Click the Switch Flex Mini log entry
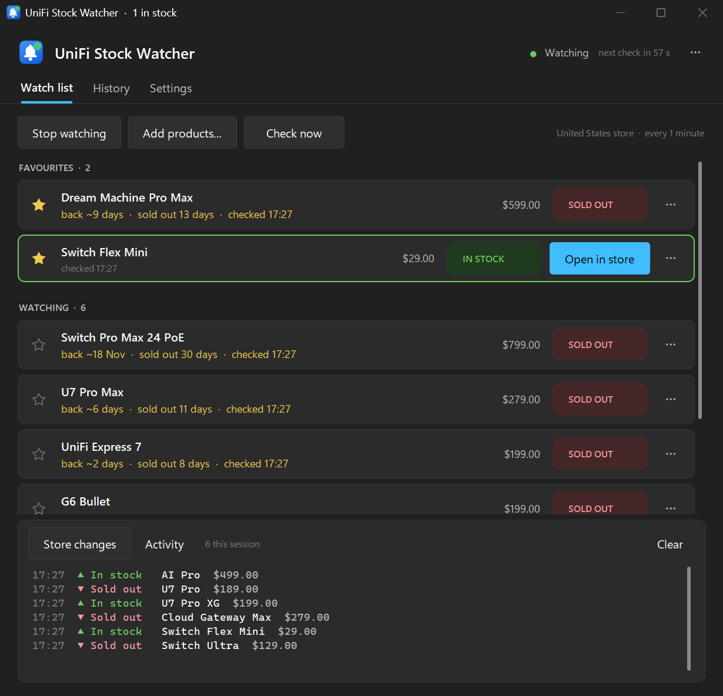723x696 pixels. pyautogui.click(x=175, y=631)
